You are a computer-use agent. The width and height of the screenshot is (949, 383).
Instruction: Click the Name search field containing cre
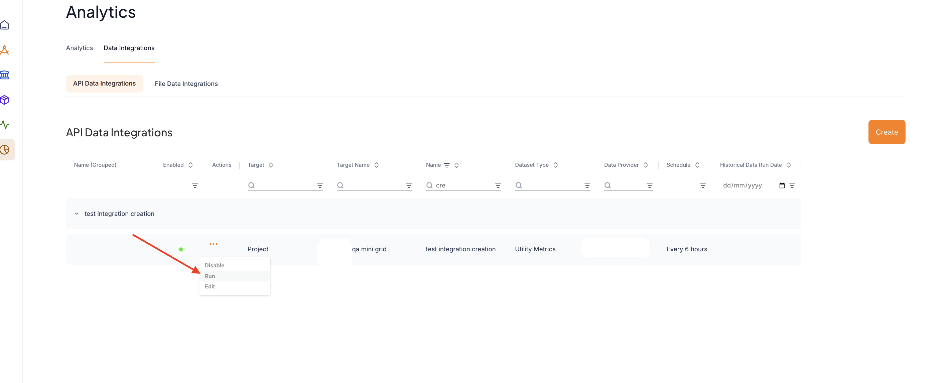(x=463, y=185)
